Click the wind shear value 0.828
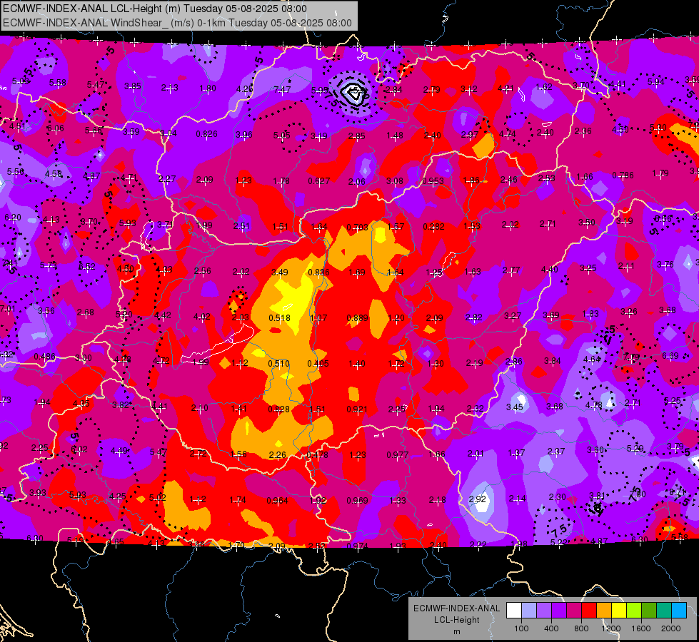Screen dimensions: 699x642 279,409
